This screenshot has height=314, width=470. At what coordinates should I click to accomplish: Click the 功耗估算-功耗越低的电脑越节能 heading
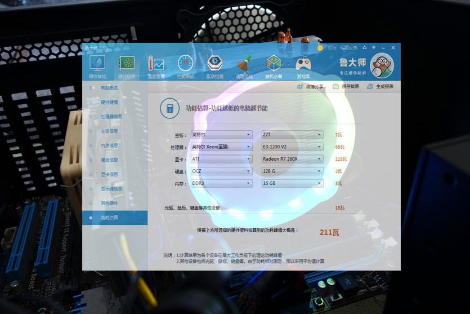[x=227, y=108]
